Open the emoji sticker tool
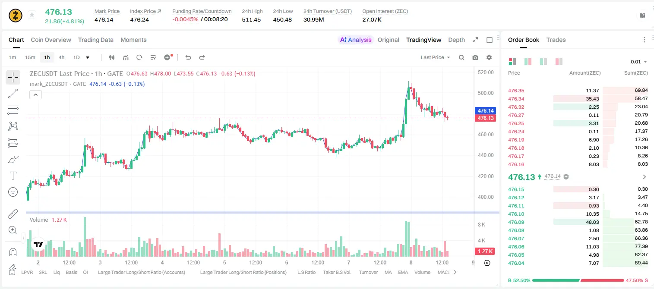This screenshot has height=289, width=654. (x=13, y=192)
